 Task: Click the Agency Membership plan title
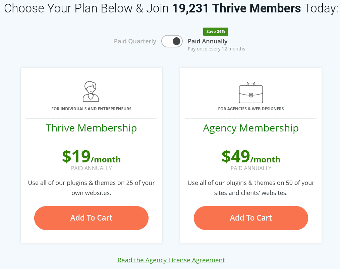251,128
